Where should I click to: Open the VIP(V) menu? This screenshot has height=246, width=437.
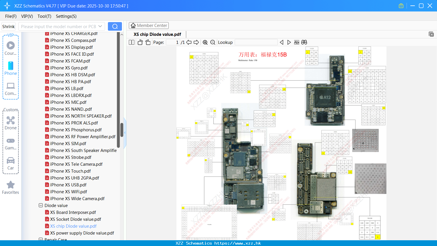click(27, 16)
